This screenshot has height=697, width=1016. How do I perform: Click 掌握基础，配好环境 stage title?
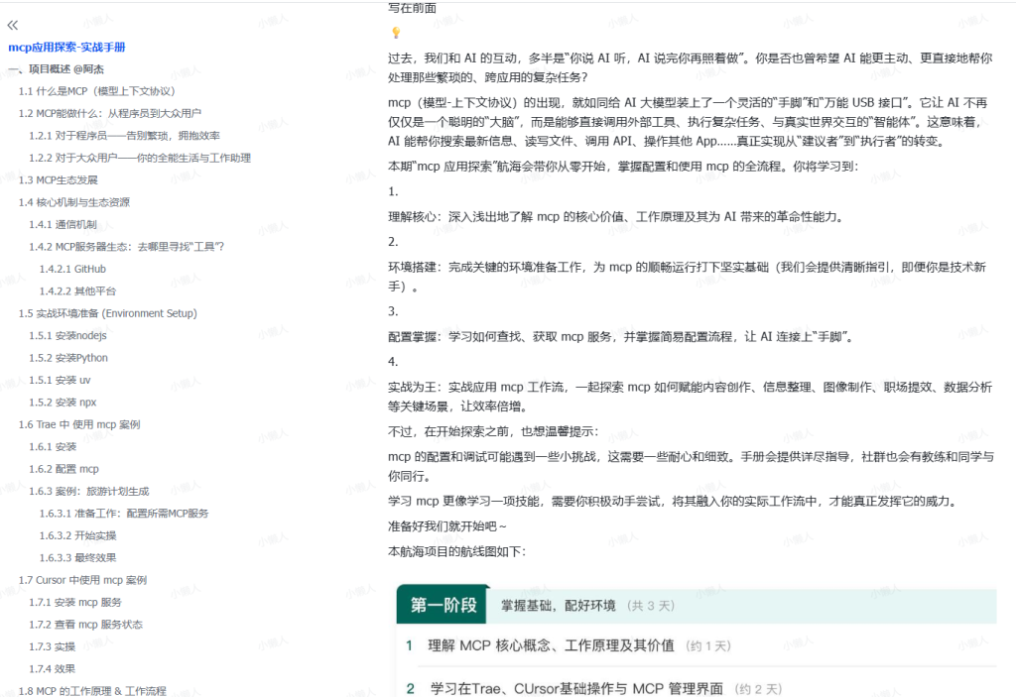[558, 605]
